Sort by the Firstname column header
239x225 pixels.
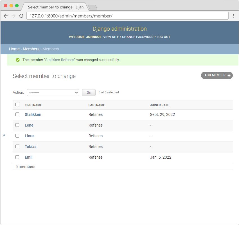(x=33, y=105)
